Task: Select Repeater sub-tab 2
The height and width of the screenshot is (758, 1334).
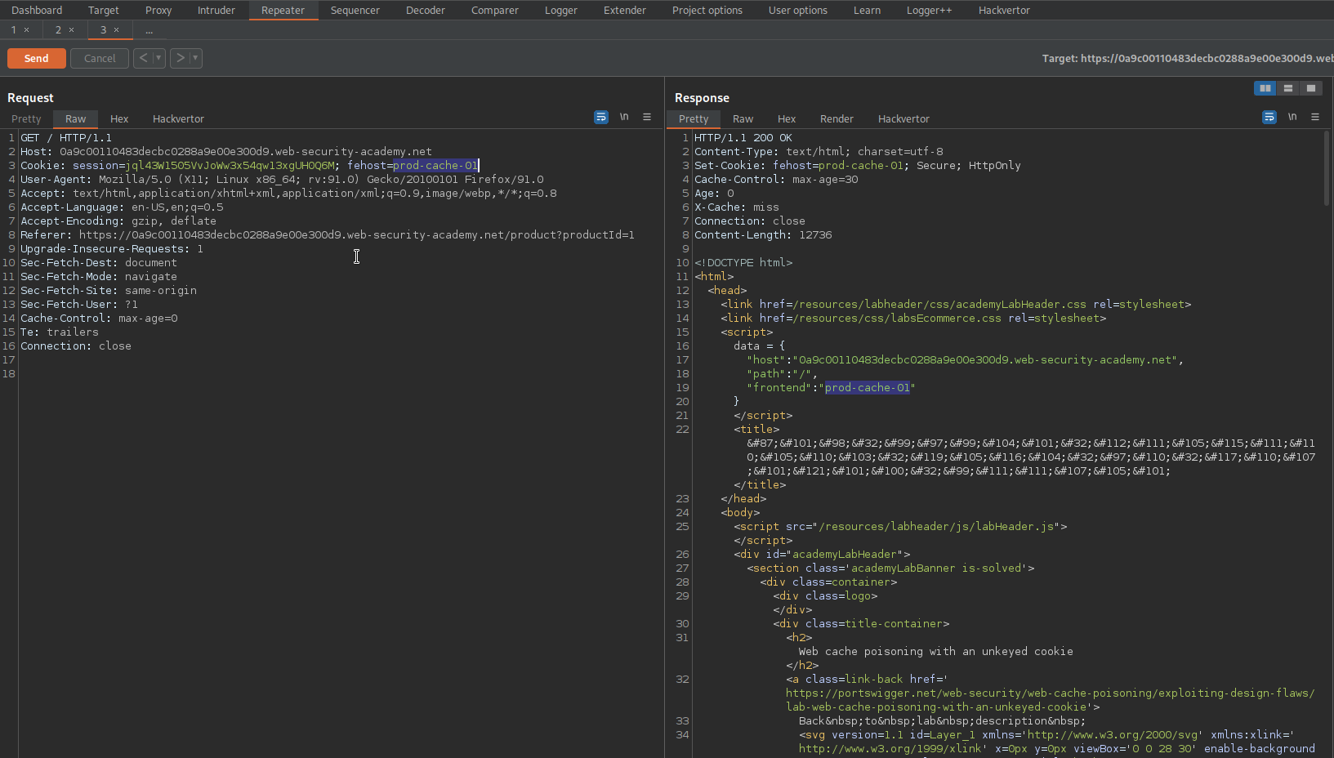Action: [x=58, y=29]
